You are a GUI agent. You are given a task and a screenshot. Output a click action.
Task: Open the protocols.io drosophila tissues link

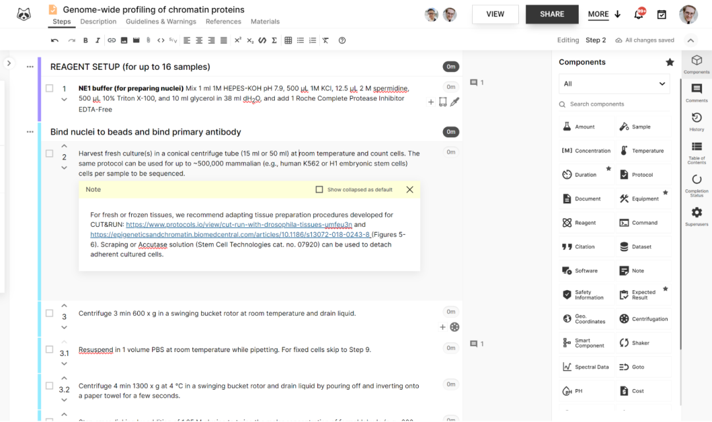239,224
